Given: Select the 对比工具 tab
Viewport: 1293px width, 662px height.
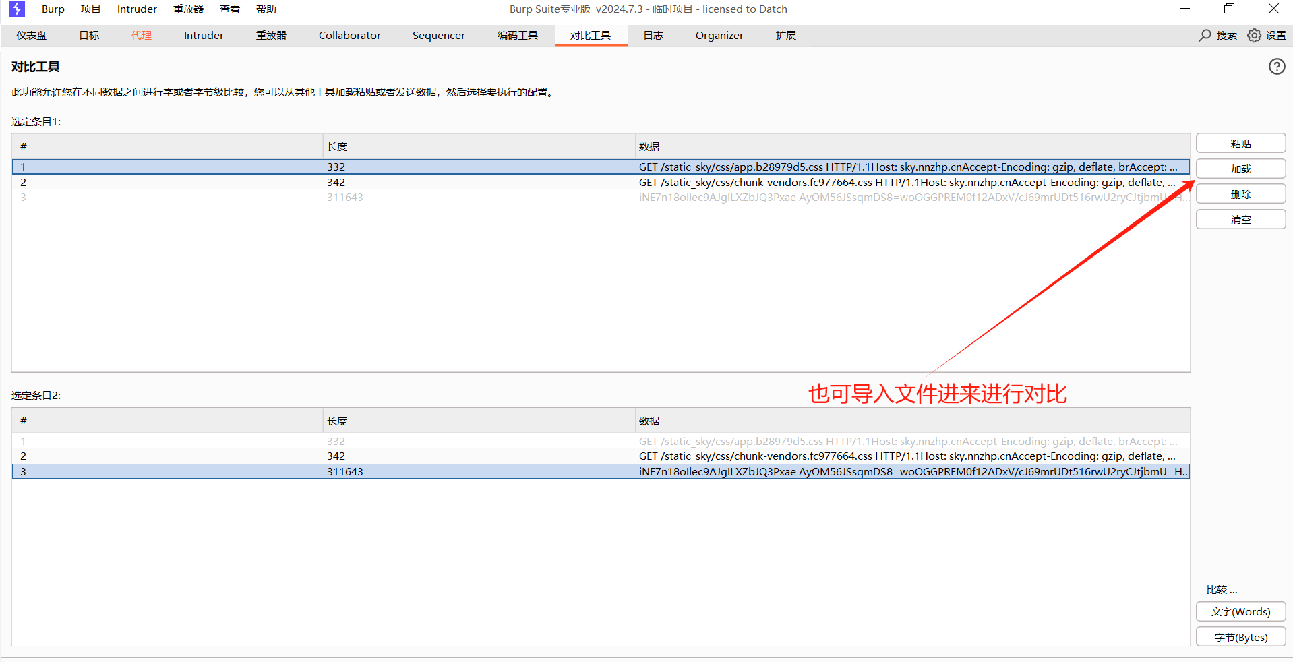Looking at the screenshot, I should click(x=591, y=36).
